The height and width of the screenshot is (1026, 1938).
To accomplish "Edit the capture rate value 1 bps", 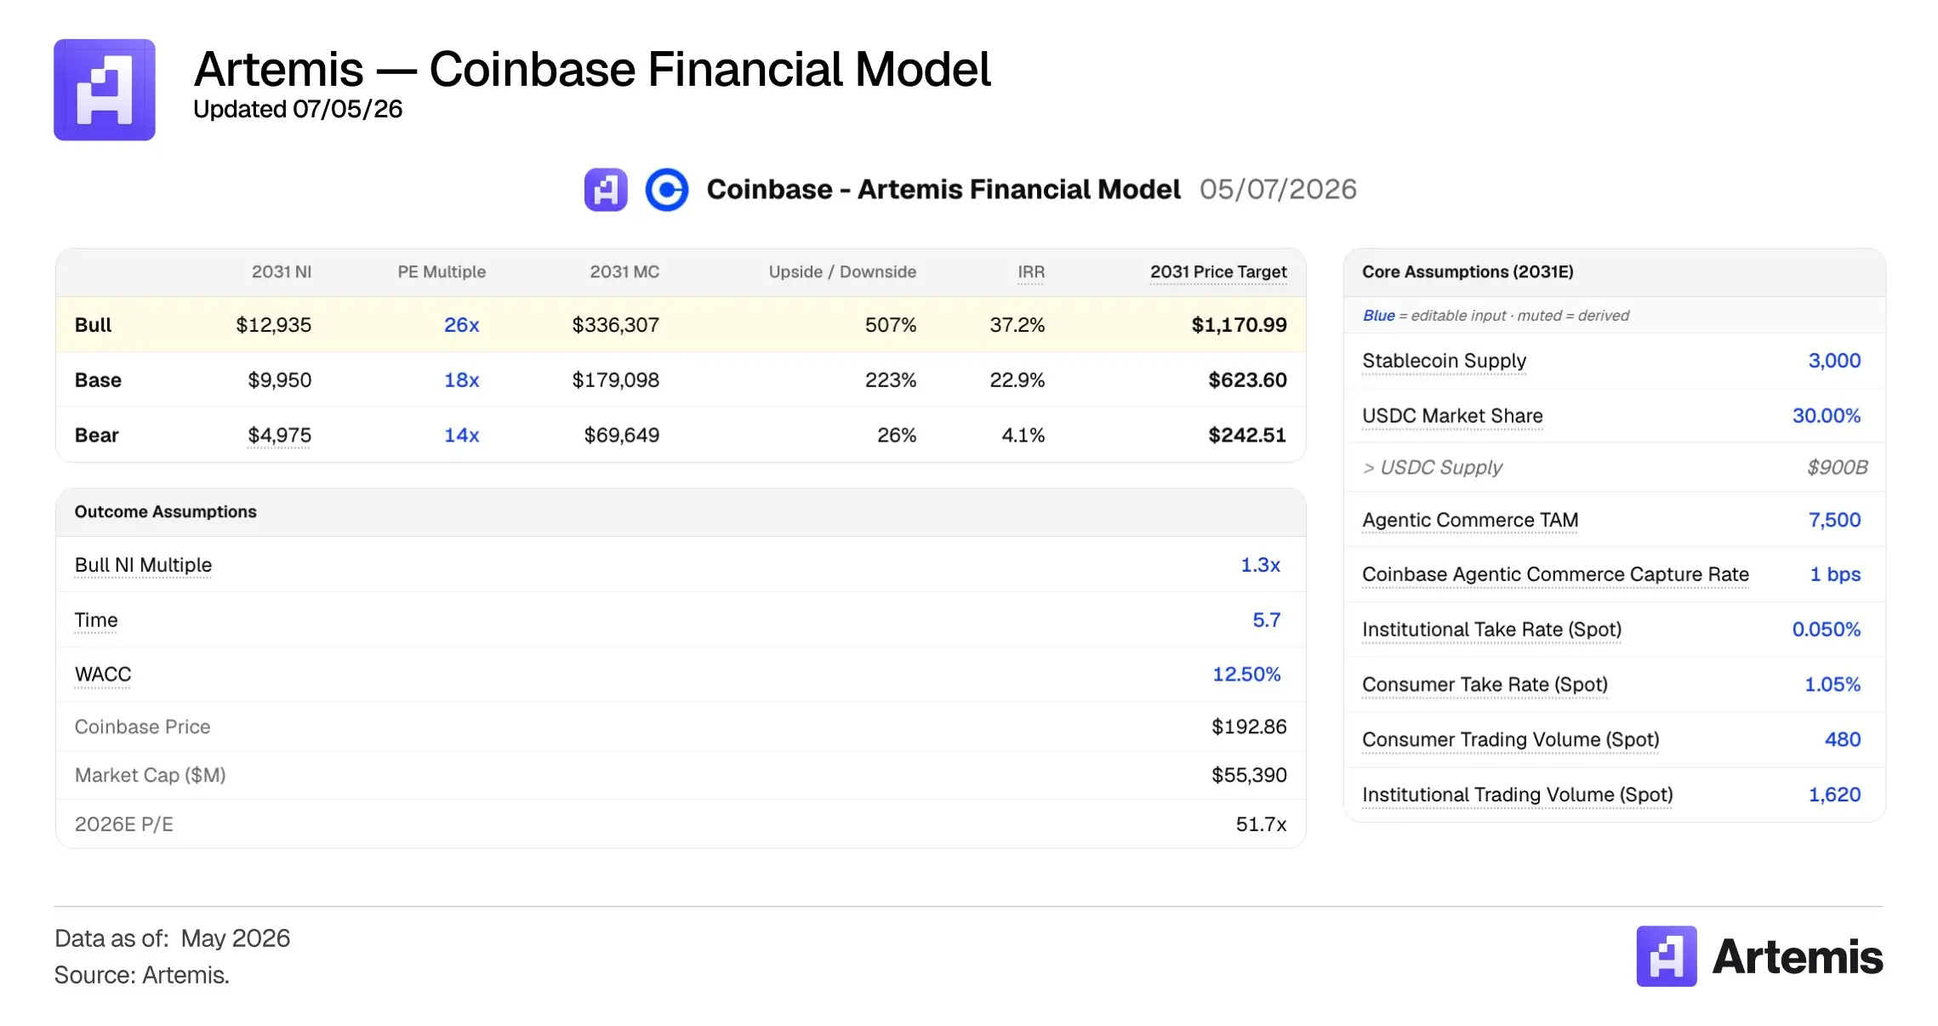I will click(x=1835, y=574).
